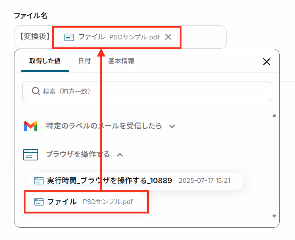Click icon next to 実行時間_ブラウザを操作する_10889
Image resolution: width=295 pixels, height=240 pixels.
(39, 181)
